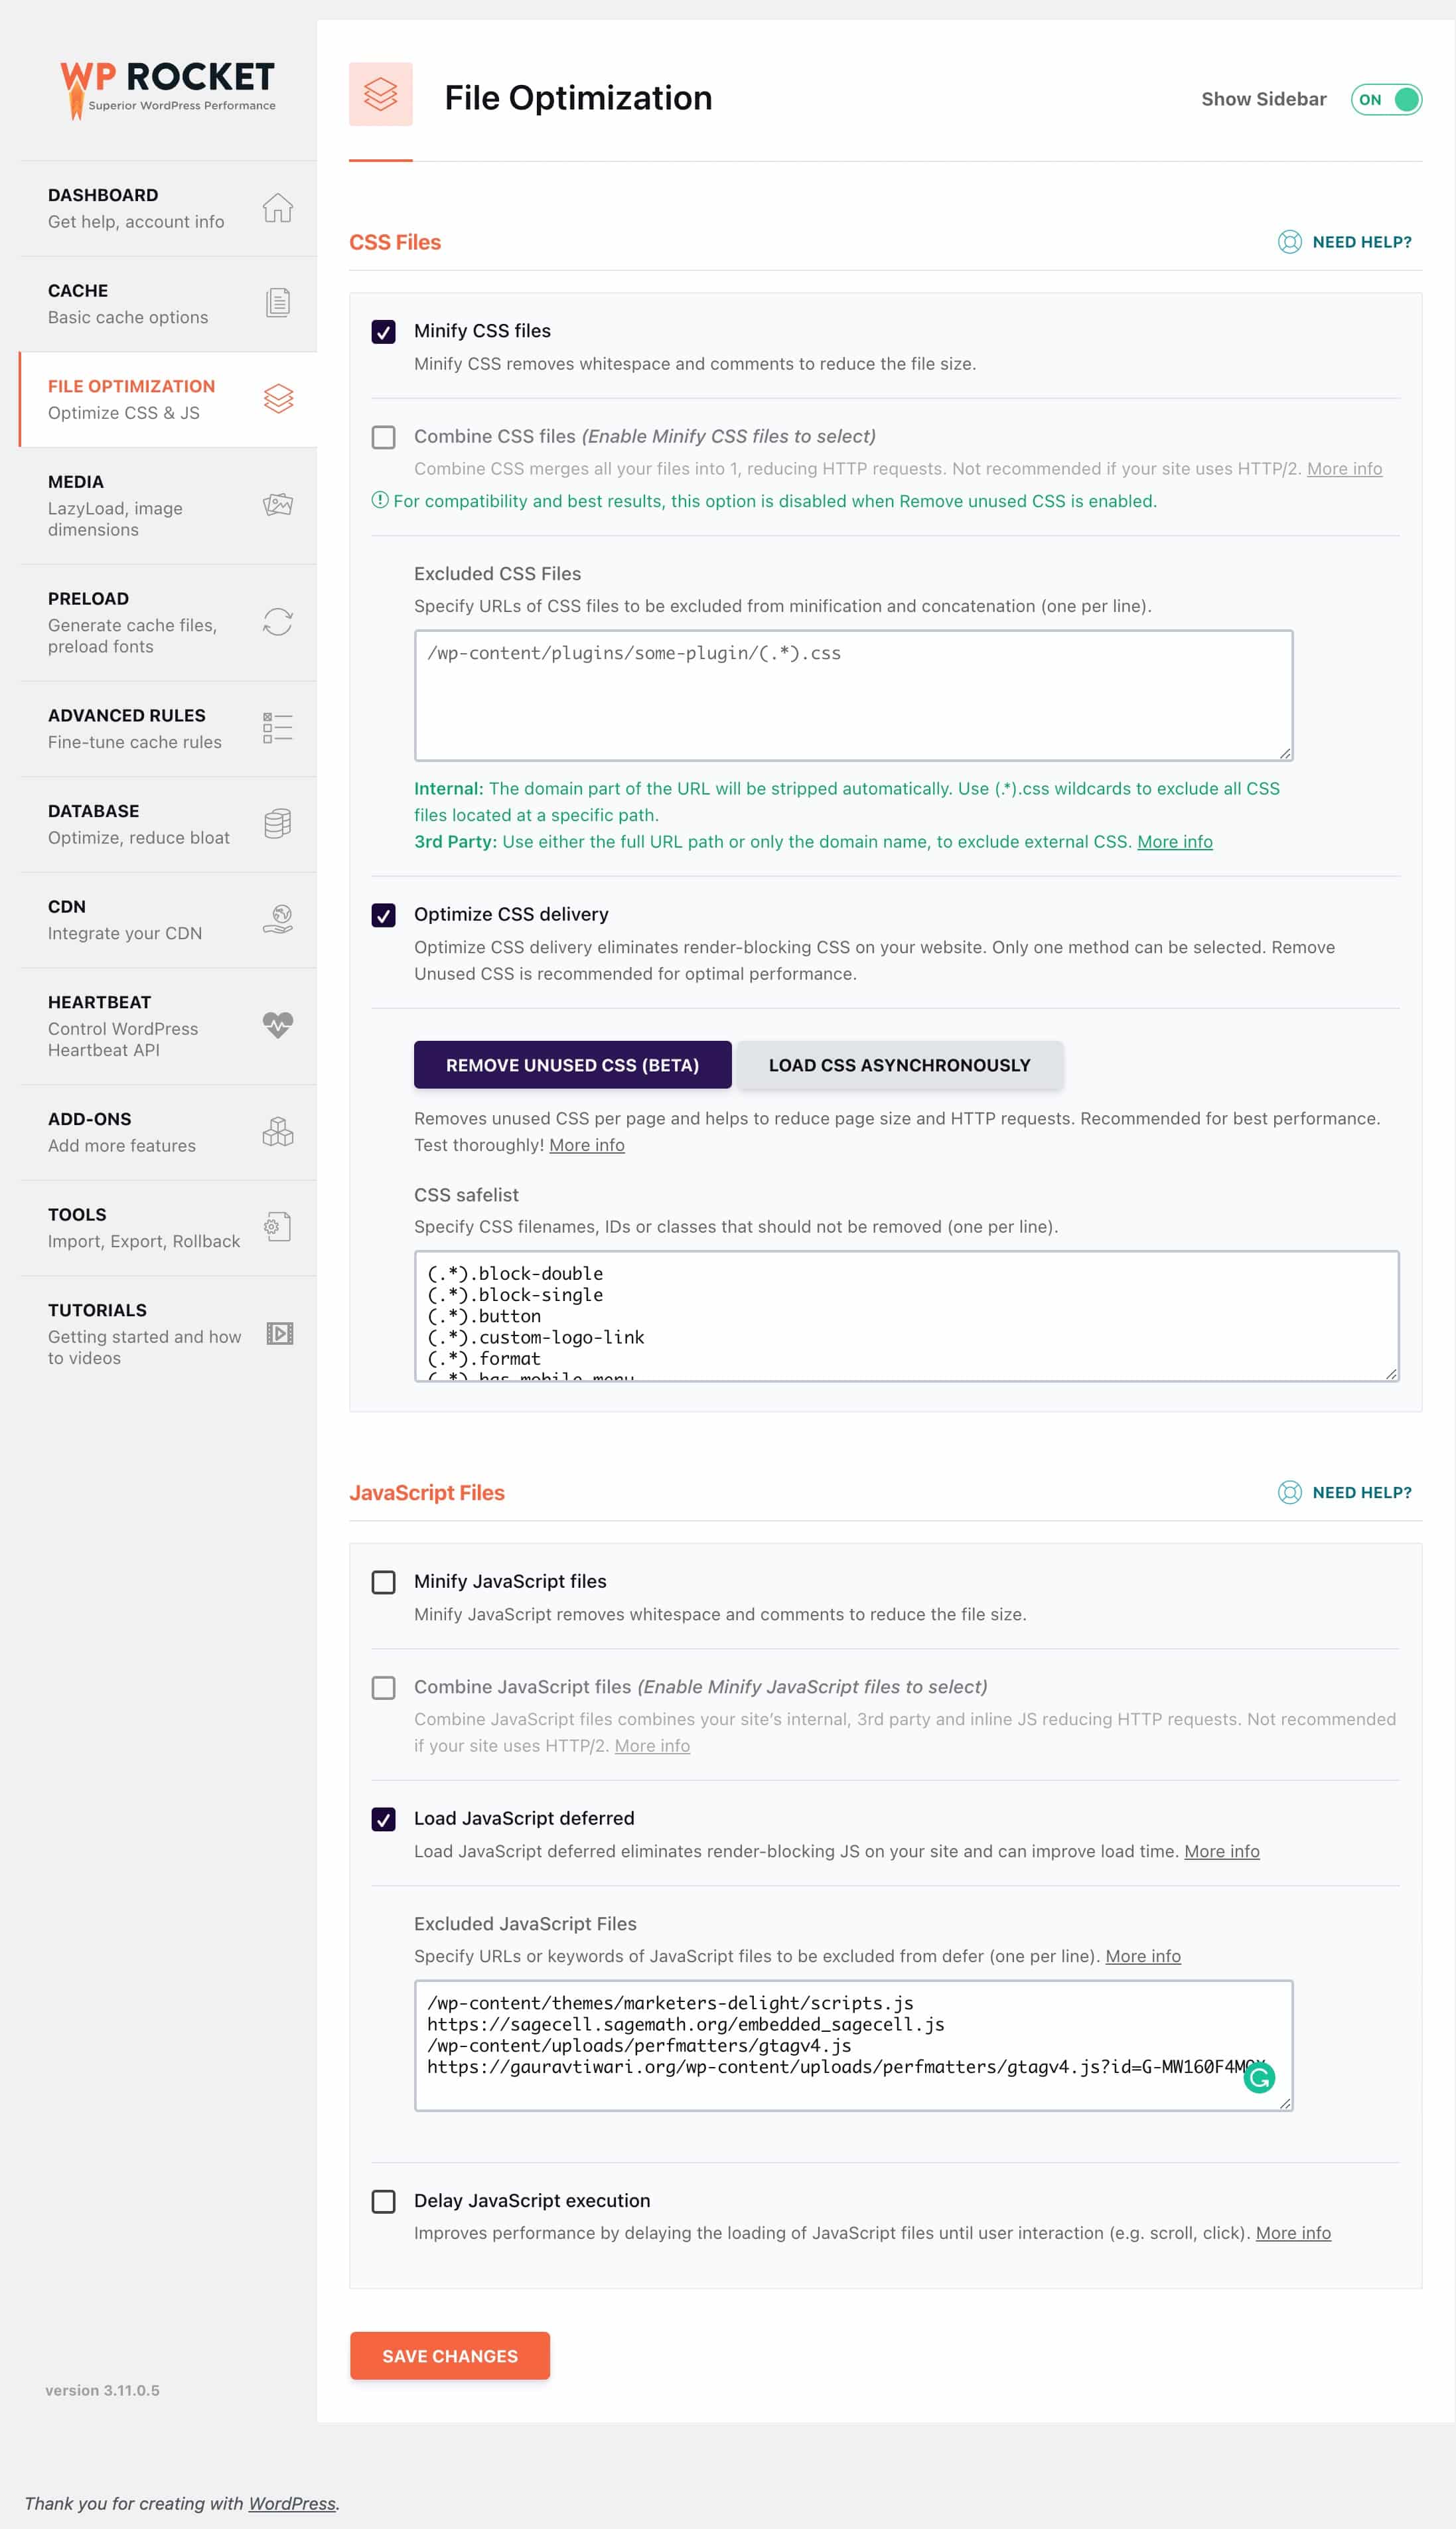Click the Media photo icon
1456x2529 pixels.
(x=279, y=506)
